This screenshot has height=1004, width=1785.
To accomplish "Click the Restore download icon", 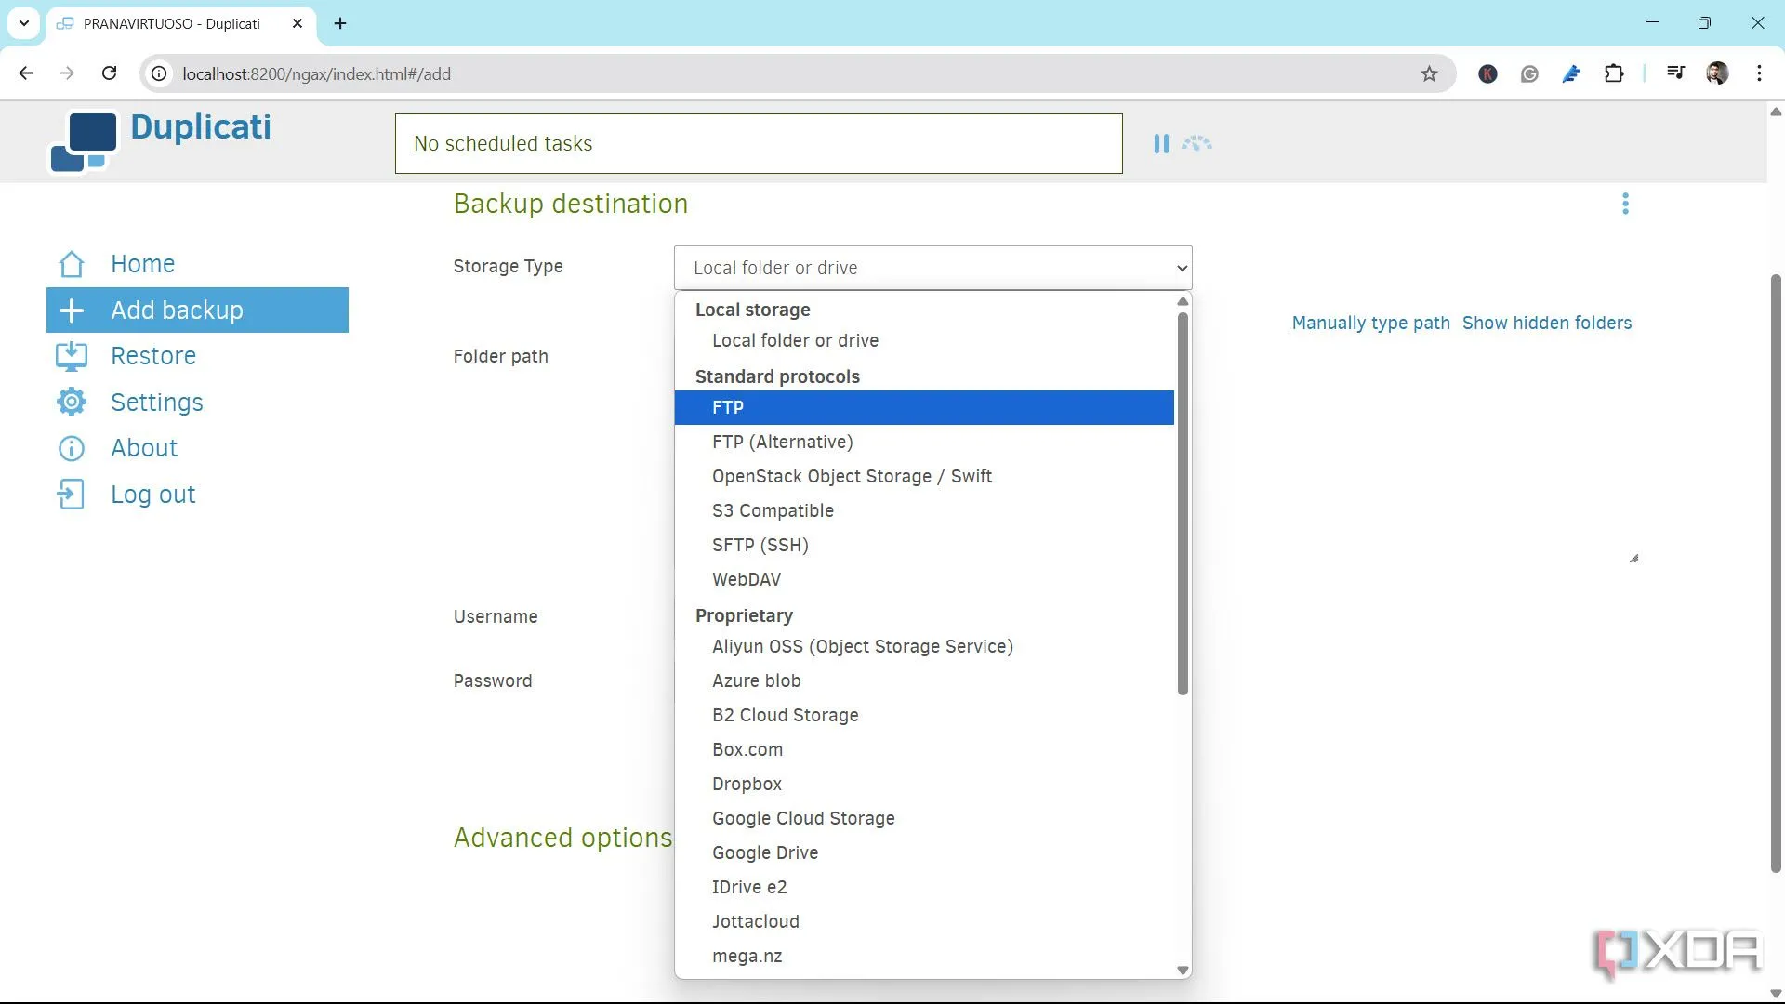I will 72,356.
